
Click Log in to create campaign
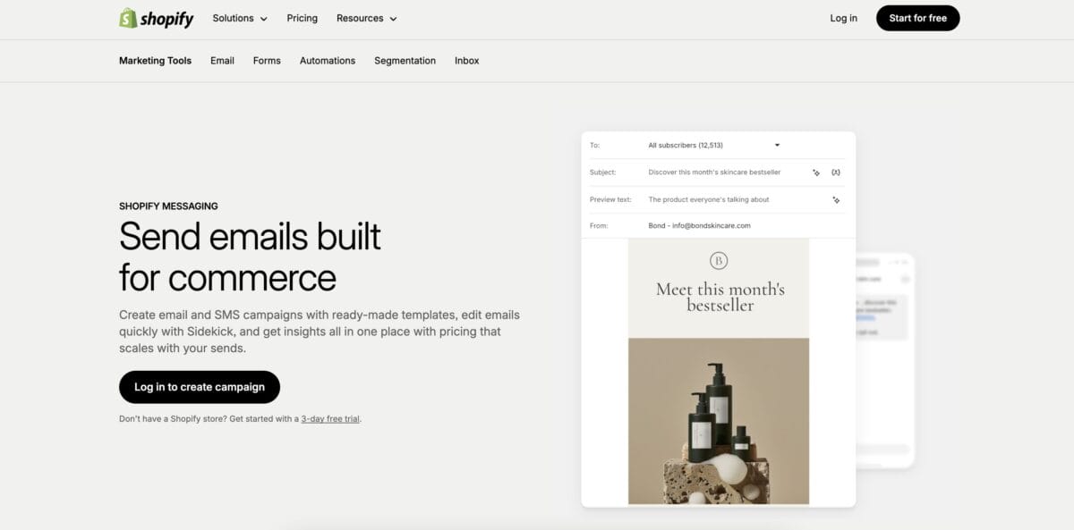pyautogui.click(x=199, y=386)
